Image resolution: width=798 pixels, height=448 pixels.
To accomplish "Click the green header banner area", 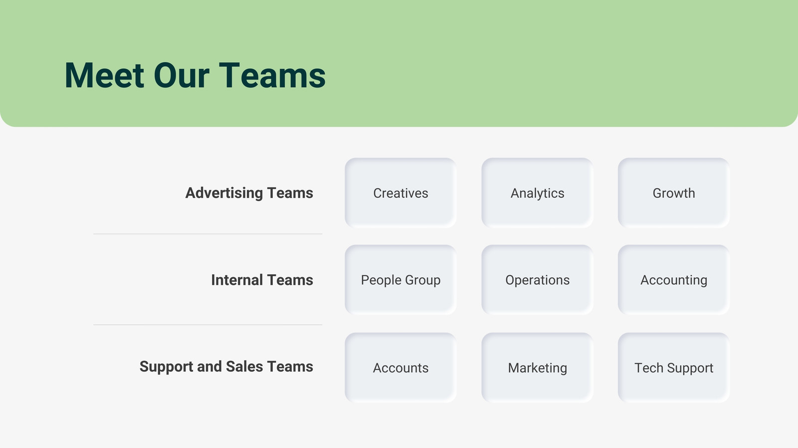I will point(399,63).
